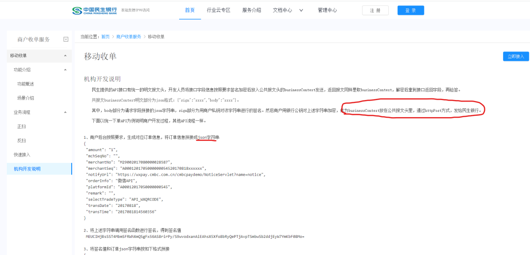Click the "remark" code line

coord(101,193)
